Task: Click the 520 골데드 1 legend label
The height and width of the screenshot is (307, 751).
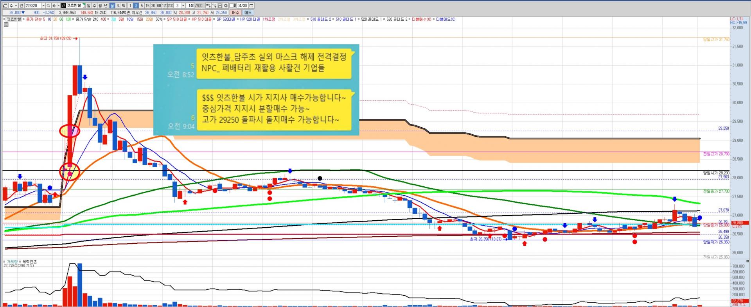Action: coord(371,19)
